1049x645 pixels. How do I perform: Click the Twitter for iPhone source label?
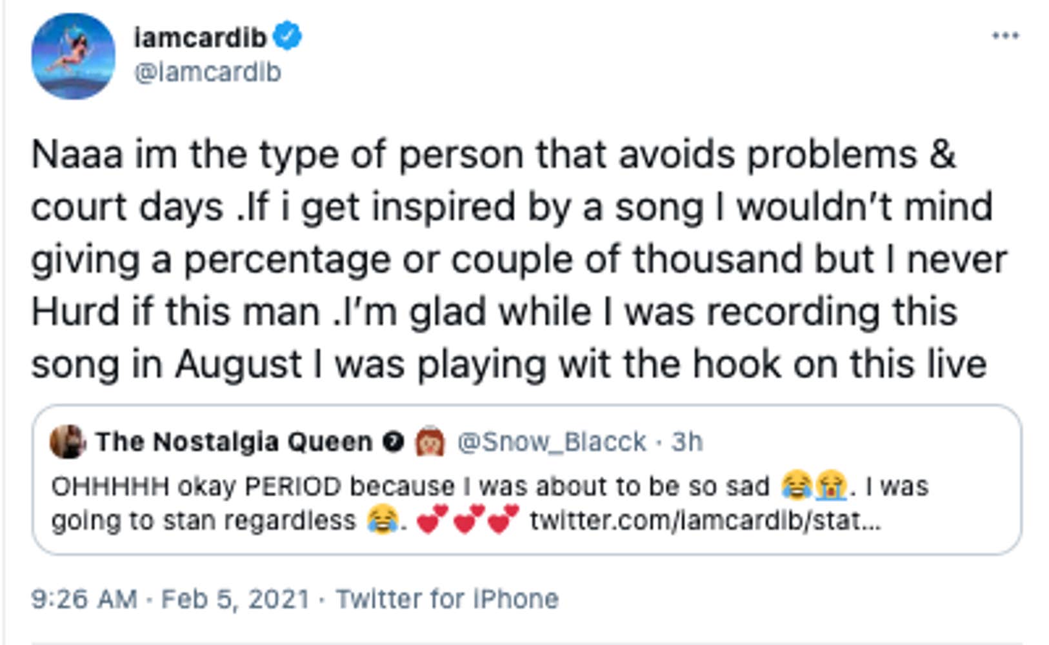tap(445, 599)
